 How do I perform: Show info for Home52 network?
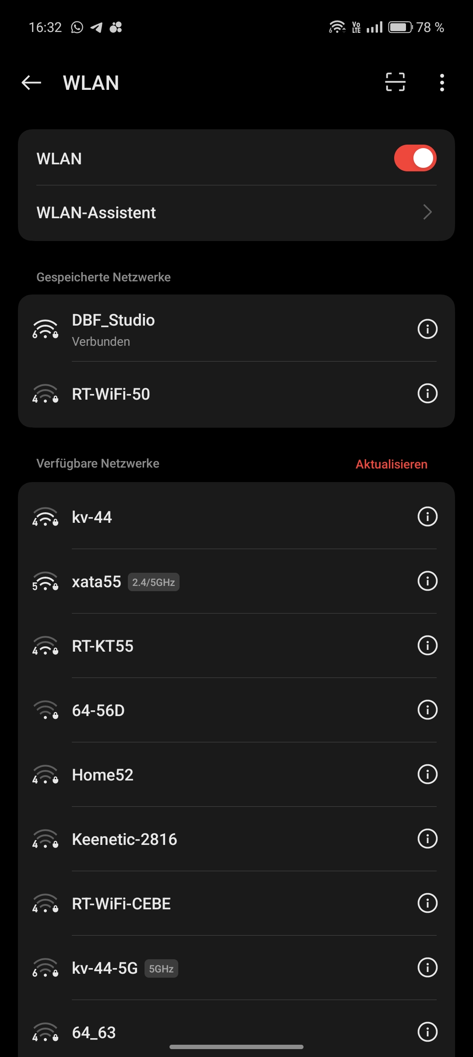pos(427,774)
